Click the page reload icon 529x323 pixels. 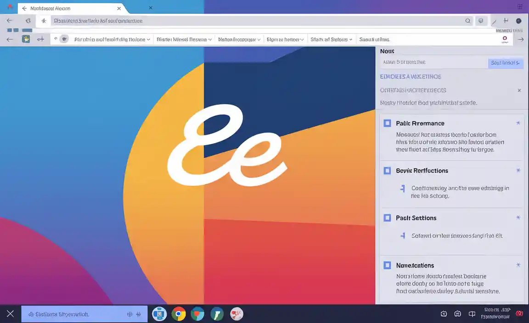click(x=28, y=21)
